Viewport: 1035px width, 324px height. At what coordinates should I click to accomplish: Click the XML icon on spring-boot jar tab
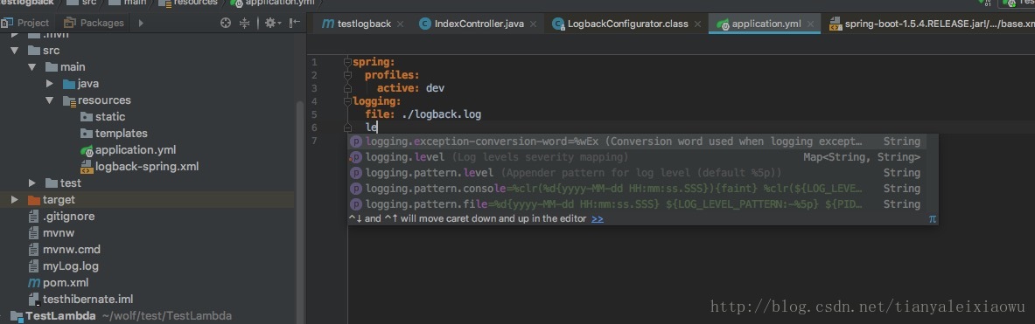pos(836,24)
